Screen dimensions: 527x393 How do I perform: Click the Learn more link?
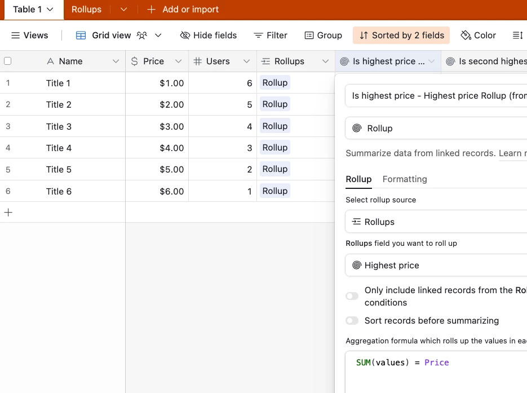(512, 153)
